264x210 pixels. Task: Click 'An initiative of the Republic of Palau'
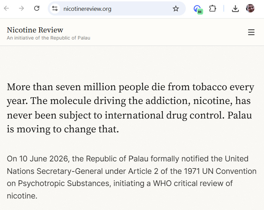coord(48,38)
